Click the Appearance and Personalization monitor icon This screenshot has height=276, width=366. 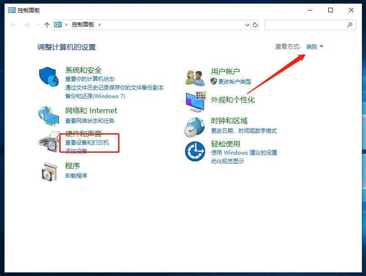point(196,102)
